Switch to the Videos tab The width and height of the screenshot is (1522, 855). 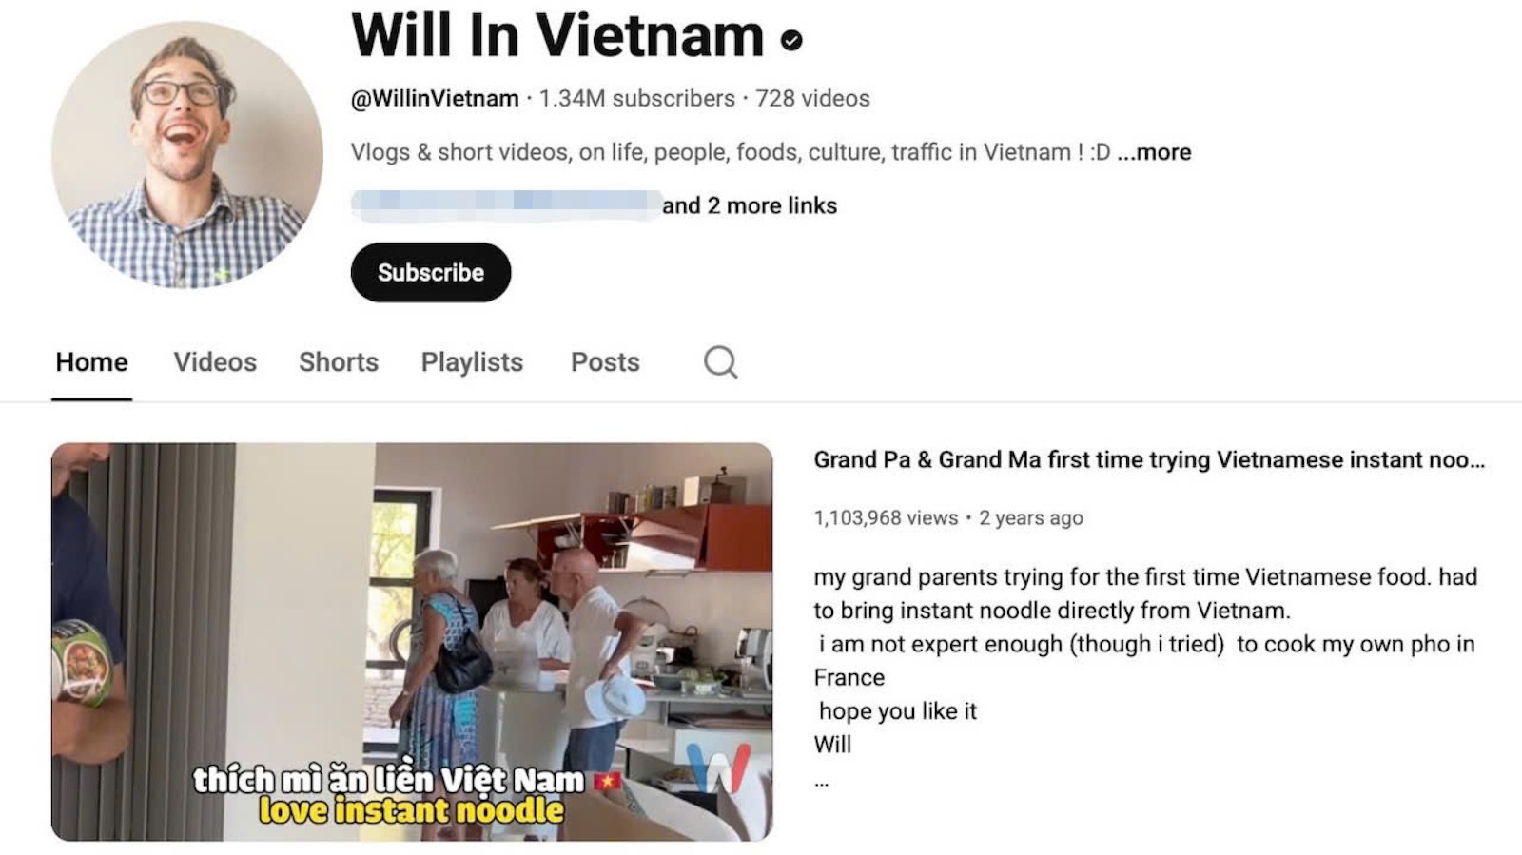[215, 362]
